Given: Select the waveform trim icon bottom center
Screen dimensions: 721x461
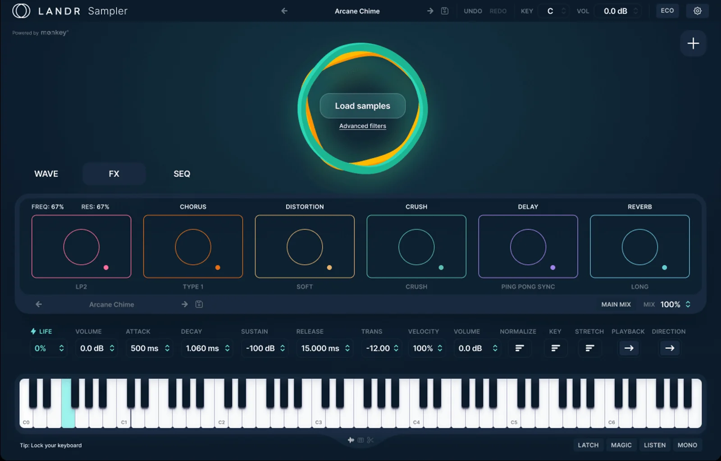Looking at the screenshot, I should (x=351, y=440).
